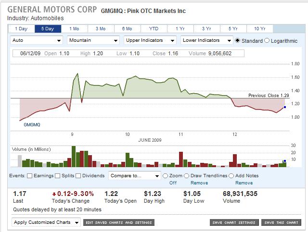Open the Apply Customized Charts dropdown

(46, 222)
